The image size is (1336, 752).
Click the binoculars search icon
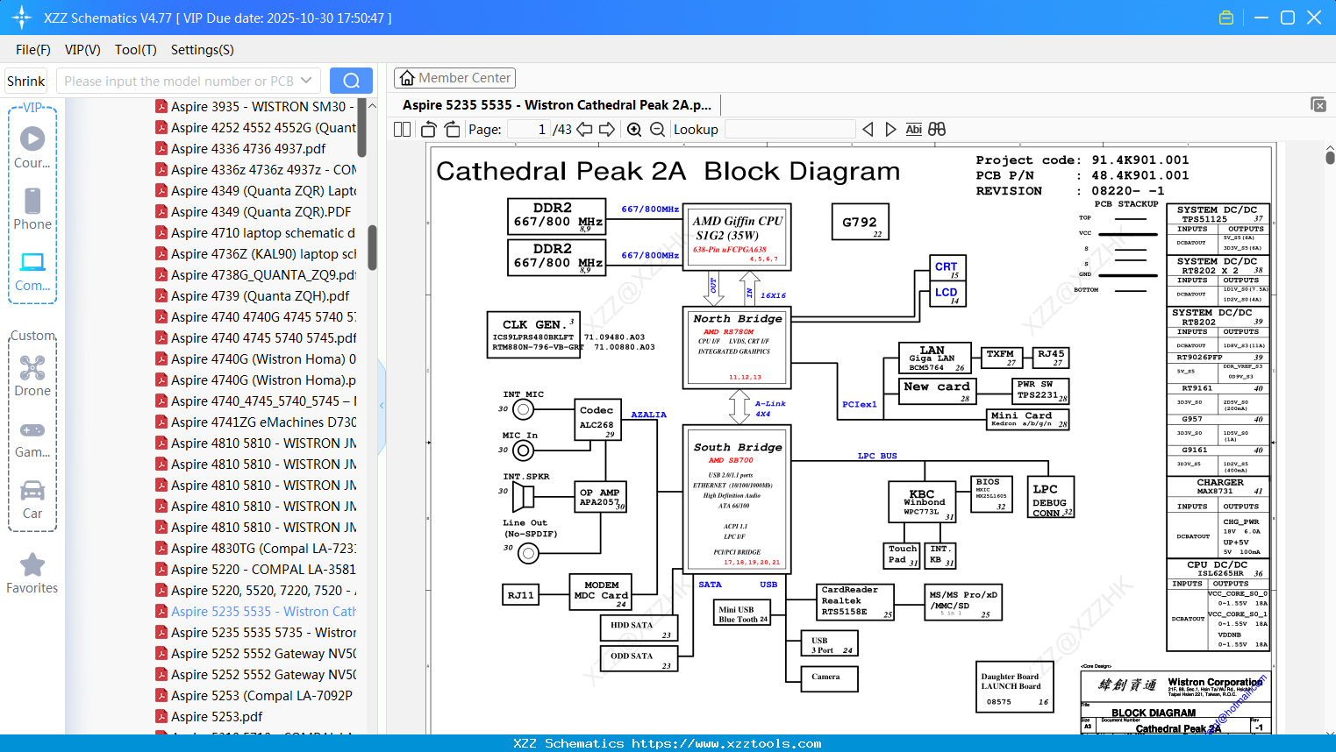pos(937,129)
